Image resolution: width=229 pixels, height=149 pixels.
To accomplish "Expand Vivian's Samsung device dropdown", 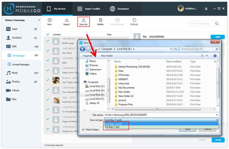I will click(39, 20).
